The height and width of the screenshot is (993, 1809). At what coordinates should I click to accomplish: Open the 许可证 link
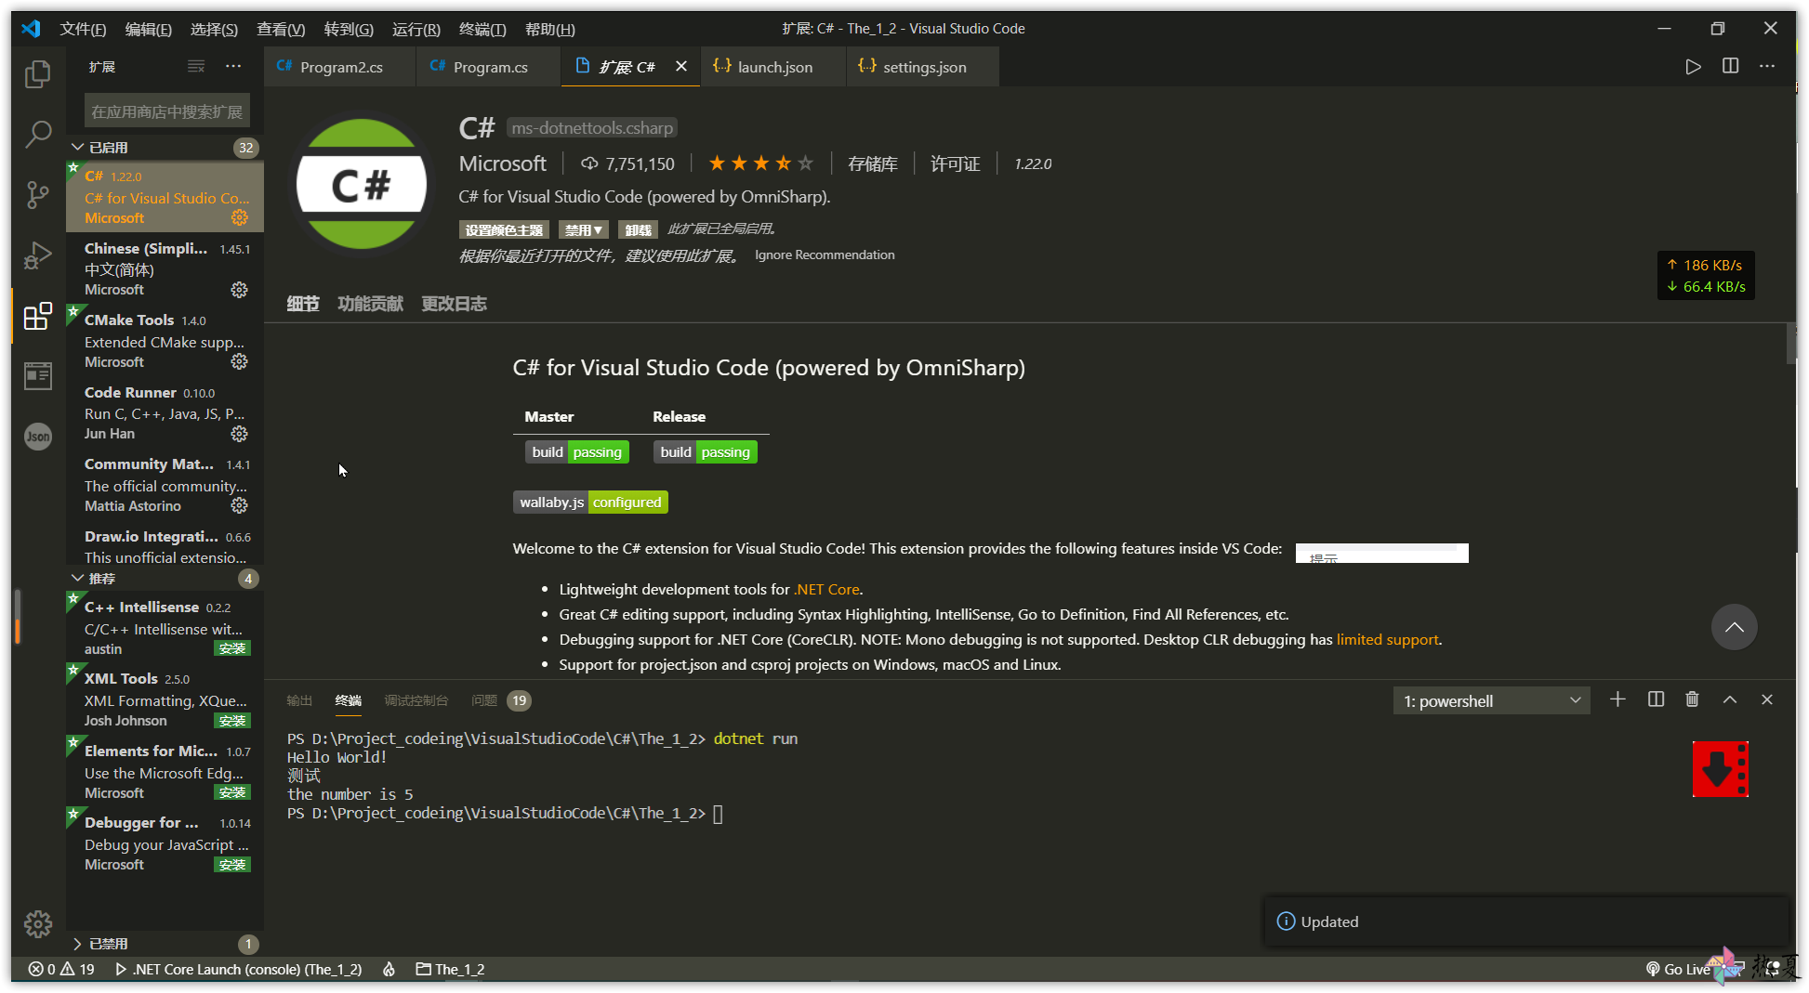[955, 164]
